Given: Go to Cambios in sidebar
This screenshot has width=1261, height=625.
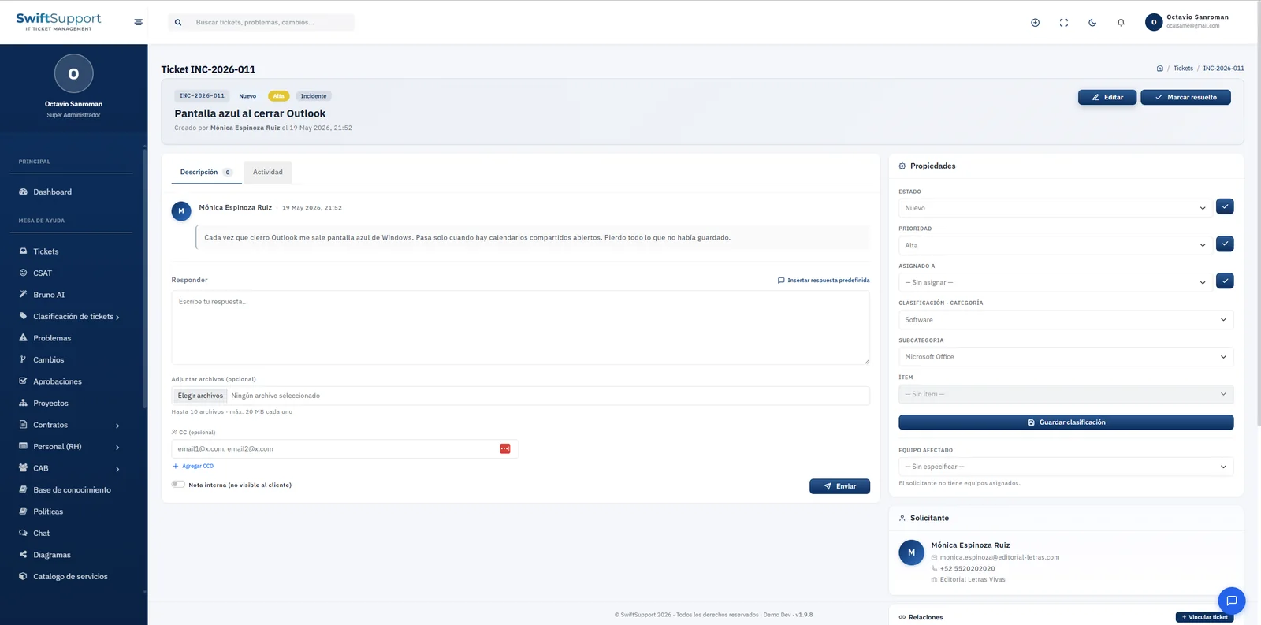Looking at the screenshot, I should [x=49, y=360].
